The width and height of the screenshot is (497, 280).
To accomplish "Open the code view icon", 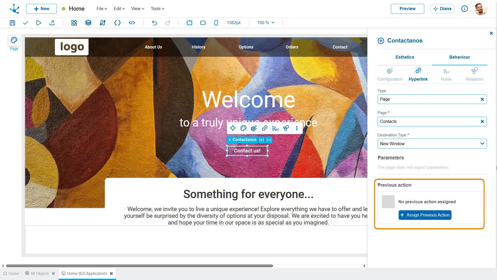I will 132,23.
